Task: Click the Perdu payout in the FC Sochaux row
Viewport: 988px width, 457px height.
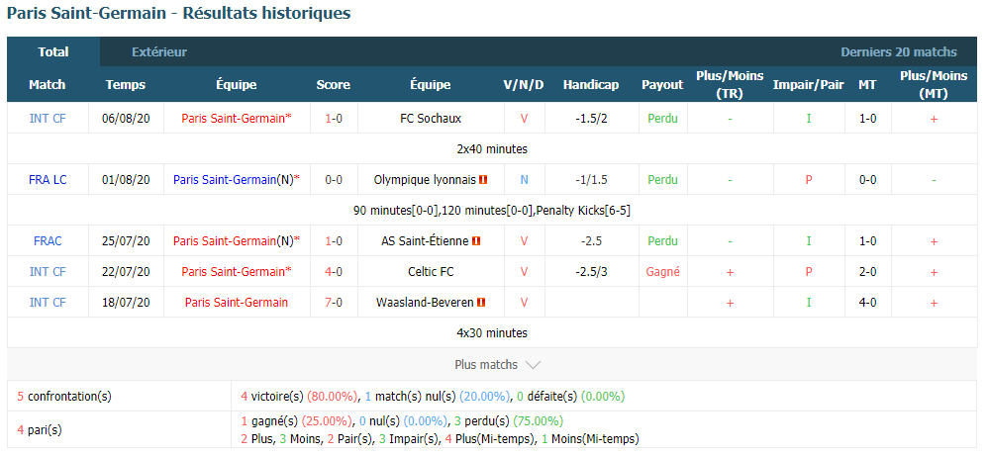Action: pyautogui.click(x=663, y=119)
